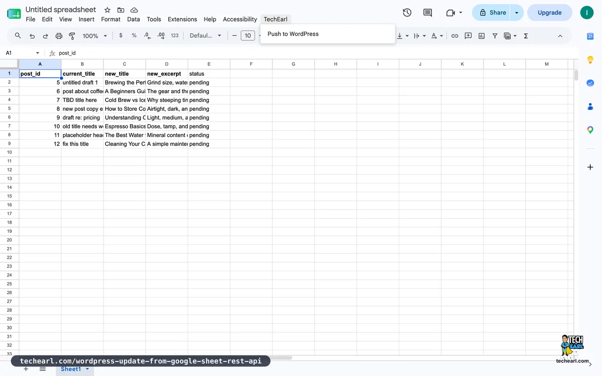602x376 pixels.
Task: Open the Share options dropdown arrow
Action: [x=517, y=13]
